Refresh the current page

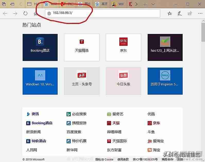click(25, 13)
